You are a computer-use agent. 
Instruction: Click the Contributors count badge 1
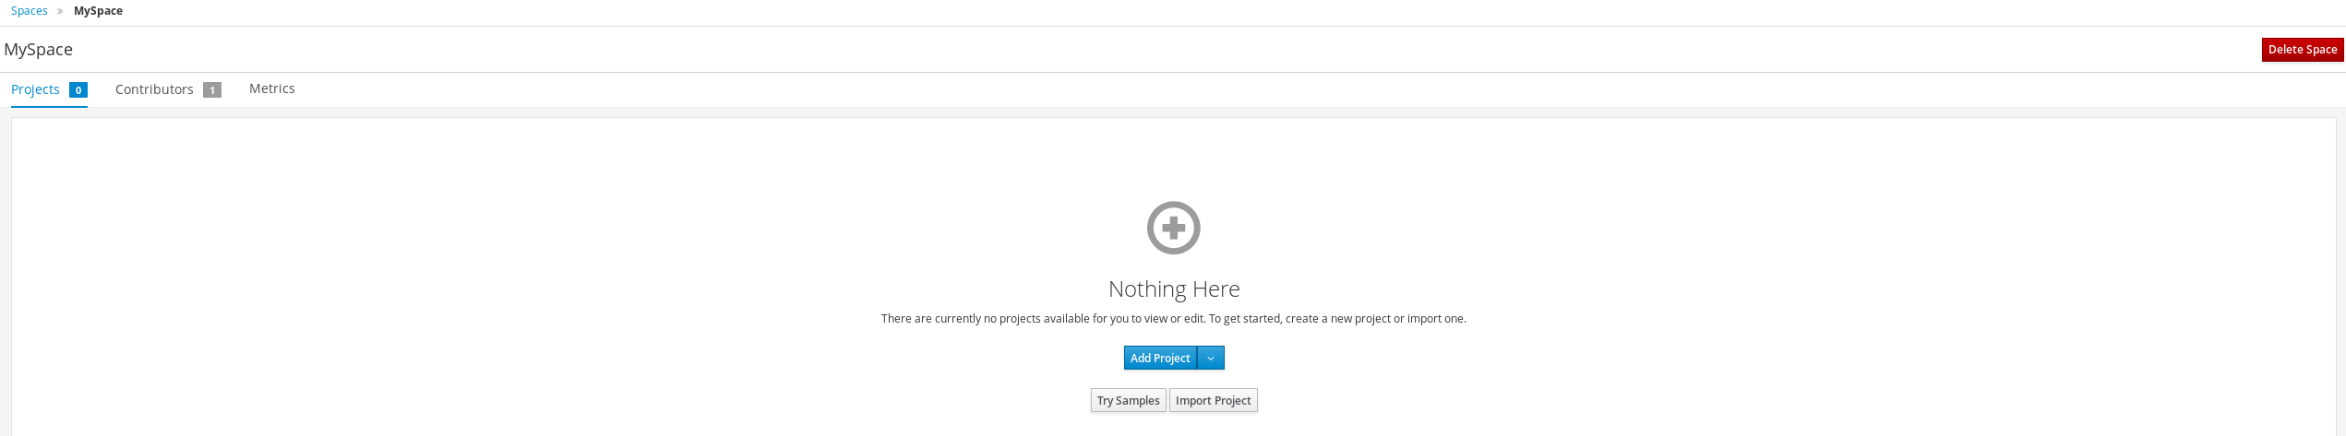pos(212,90)
